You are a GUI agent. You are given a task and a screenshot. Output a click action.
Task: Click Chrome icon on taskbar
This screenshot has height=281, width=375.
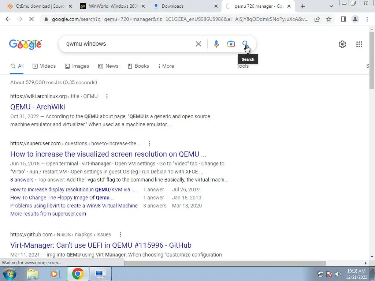[78, 274]
